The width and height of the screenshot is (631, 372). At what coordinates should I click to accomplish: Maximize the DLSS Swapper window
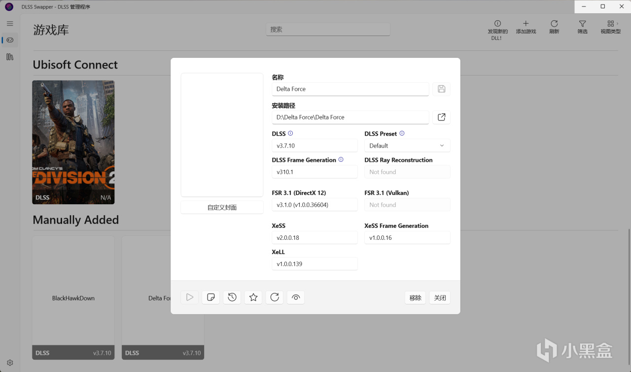click(603, 6)
